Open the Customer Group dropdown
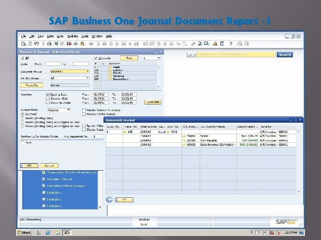321x240 pixels. click(x=87, y=72)
